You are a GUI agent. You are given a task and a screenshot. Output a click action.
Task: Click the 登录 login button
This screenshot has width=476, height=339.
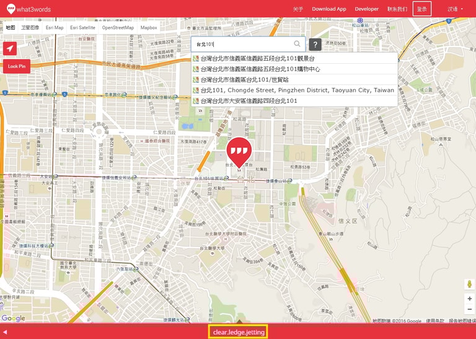tap(421, 9)
